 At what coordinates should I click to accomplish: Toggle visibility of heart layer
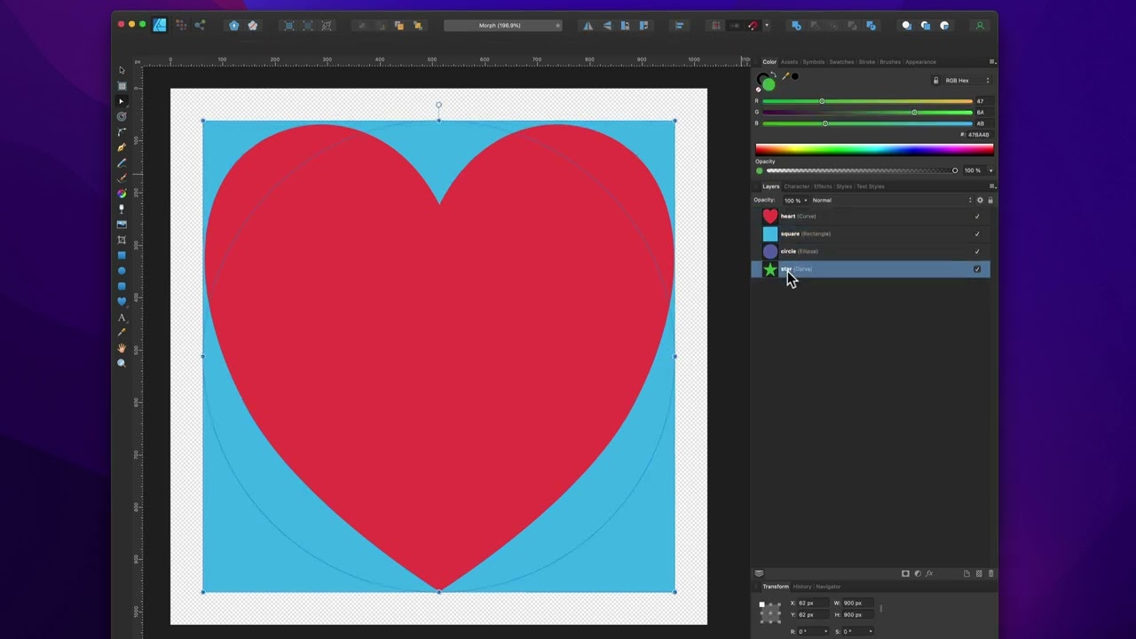tap(977, 217)
